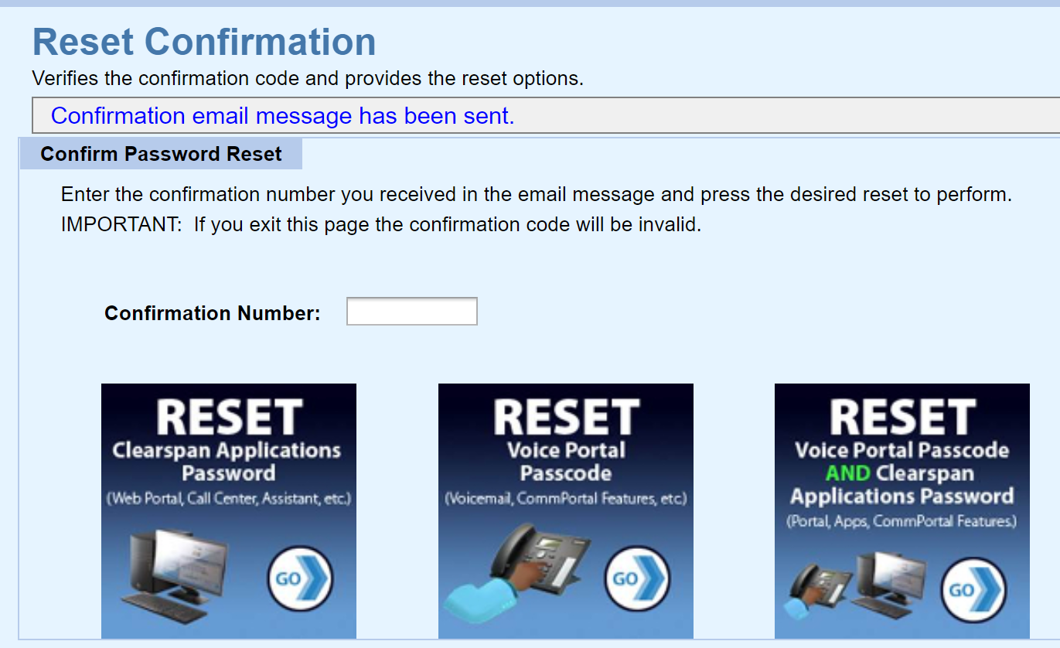The width and height of the screenshot is (1060, 648).
Task: Focus the Confirmation Number text box
Action: pos(411,312)
